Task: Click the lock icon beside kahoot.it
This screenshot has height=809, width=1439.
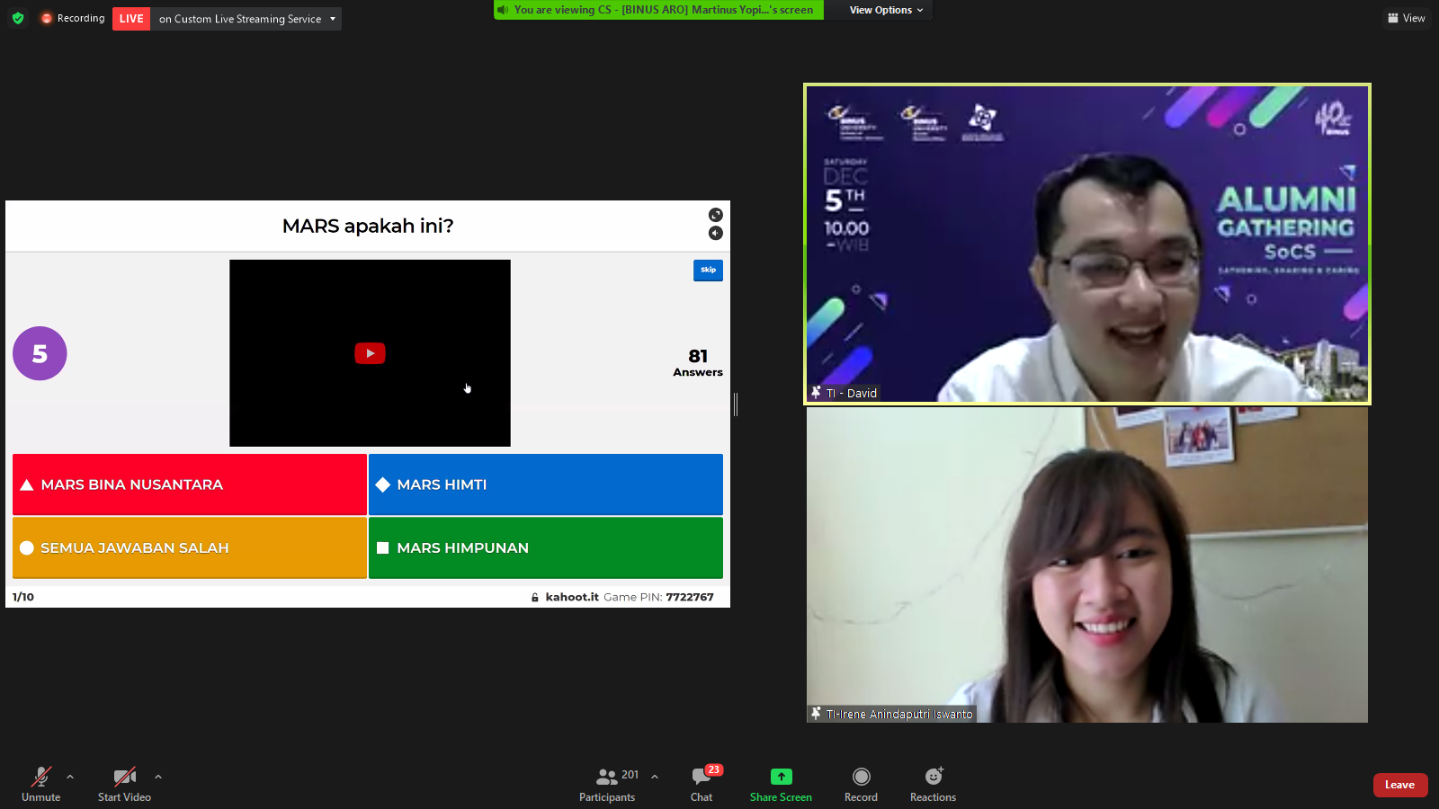Action: click(535, 597)
